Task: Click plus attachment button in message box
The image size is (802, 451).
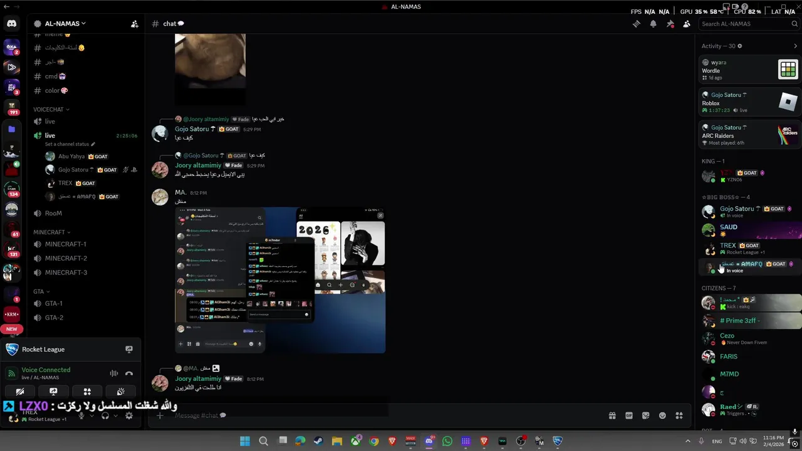Action: pyautogui.click(x=160, y=415)
